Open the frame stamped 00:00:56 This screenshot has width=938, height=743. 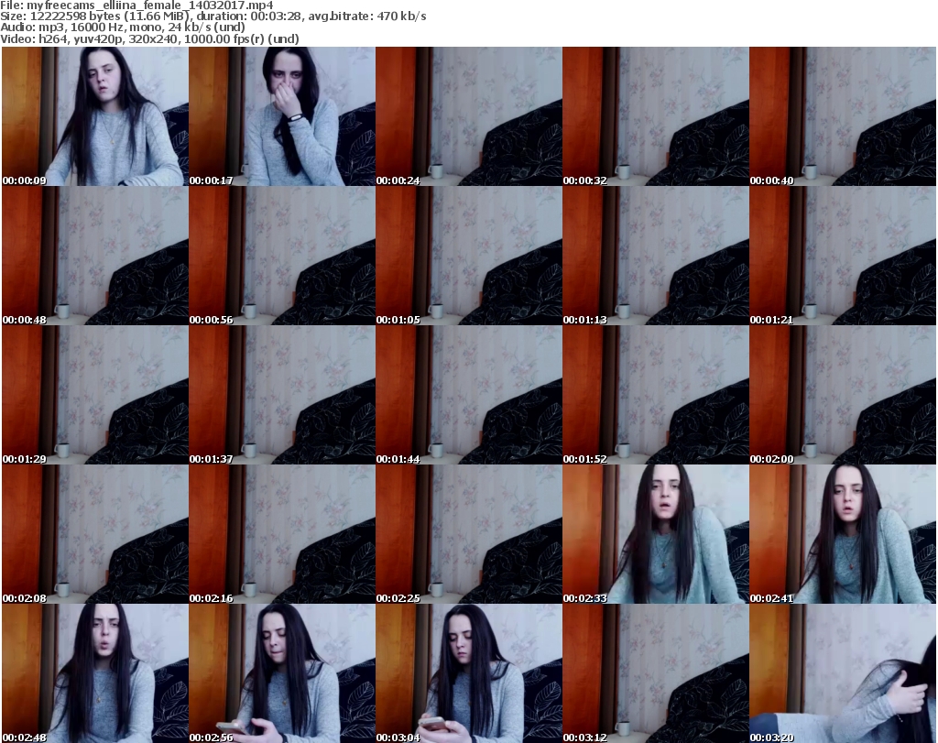coord(282,256)
